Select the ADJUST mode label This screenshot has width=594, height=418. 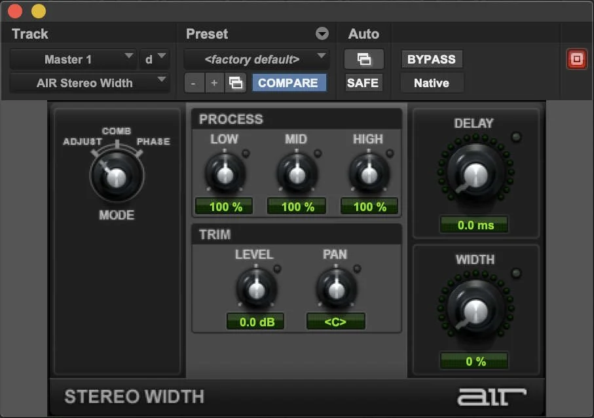tap(83, 142)
